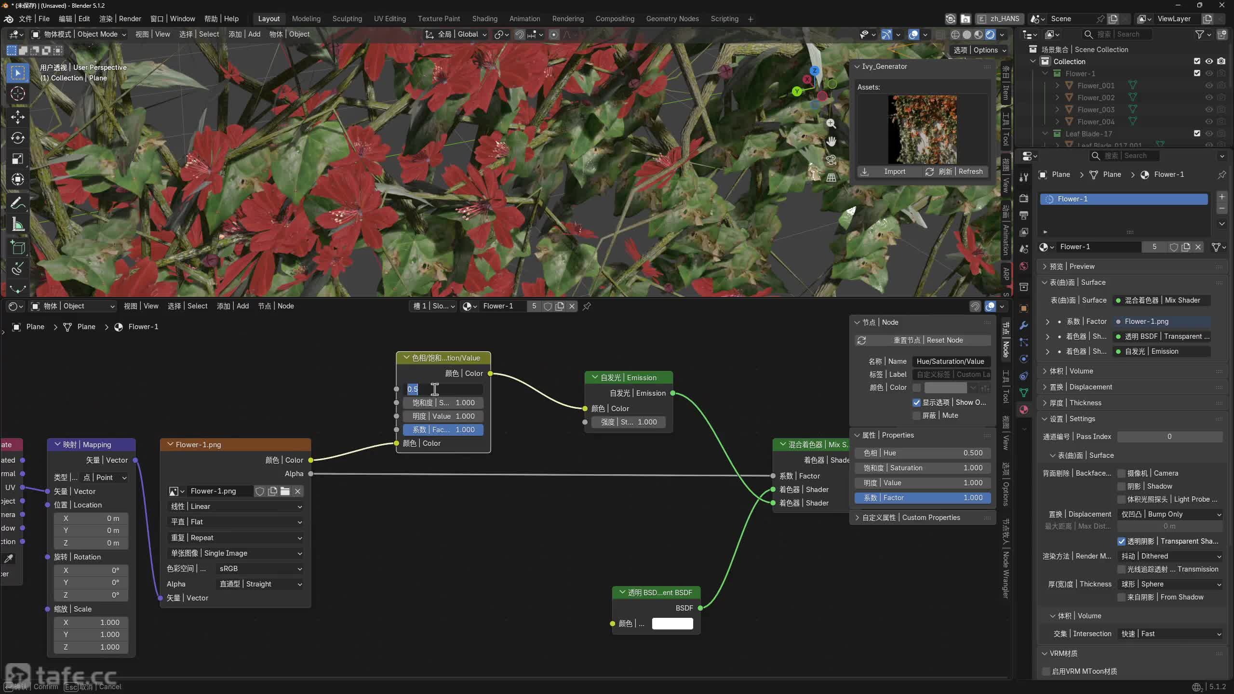
Task: Click the outliner Search field
Action: point(1117,34)
